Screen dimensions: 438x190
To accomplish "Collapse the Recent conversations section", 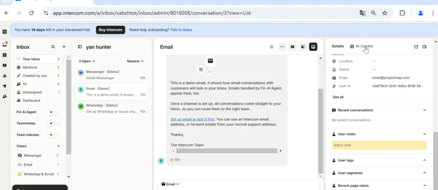I will (424, 110).
